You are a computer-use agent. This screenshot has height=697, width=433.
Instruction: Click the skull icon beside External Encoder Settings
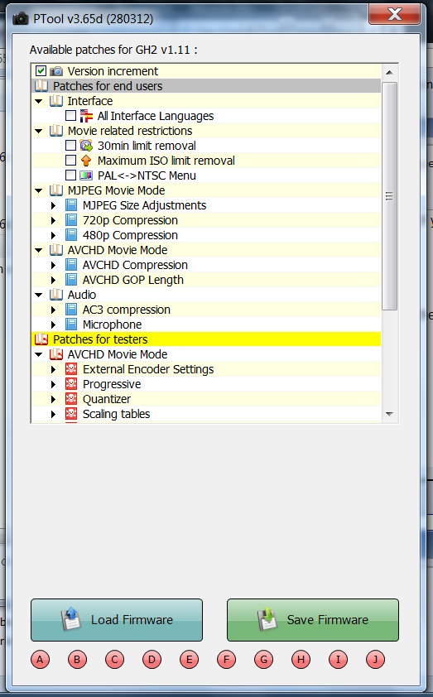coord(70,369)
